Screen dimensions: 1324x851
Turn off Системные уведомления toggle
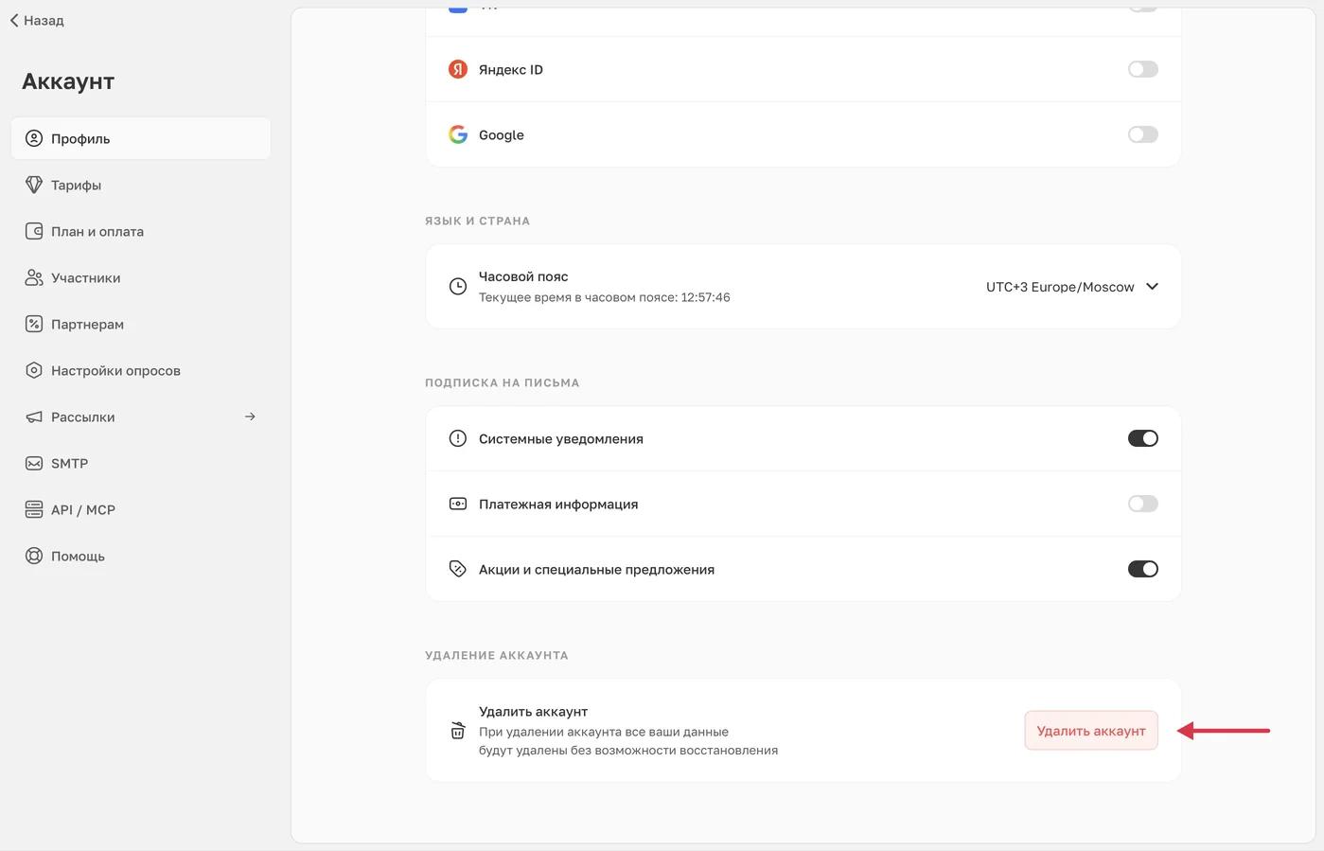click(x=1143, y=438)
